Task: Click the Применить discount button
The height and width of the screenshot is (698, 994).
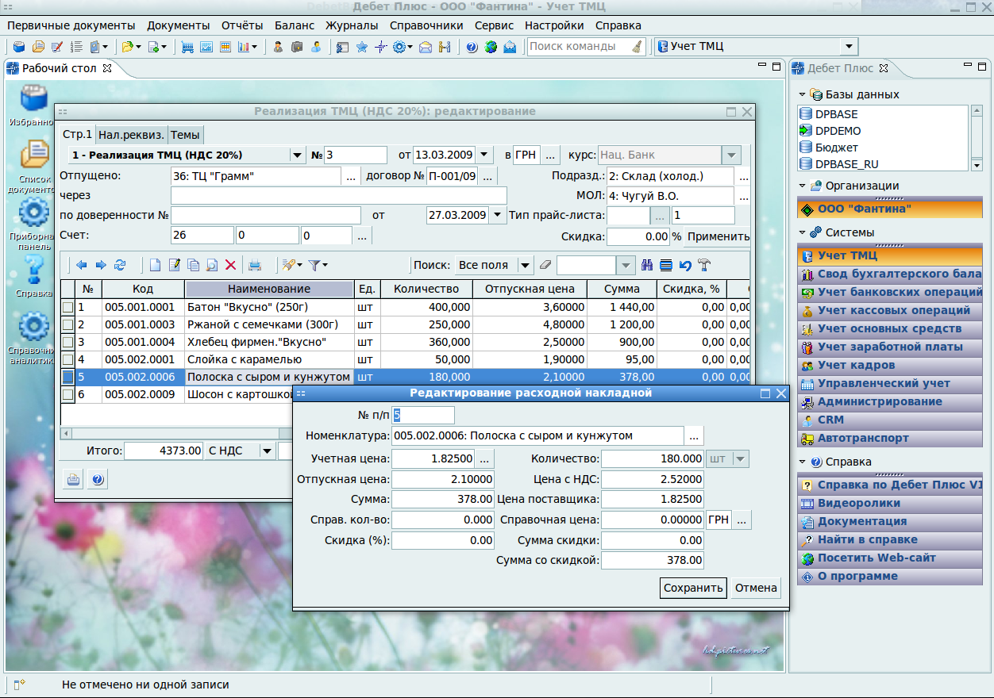Action: pos(718,236)
